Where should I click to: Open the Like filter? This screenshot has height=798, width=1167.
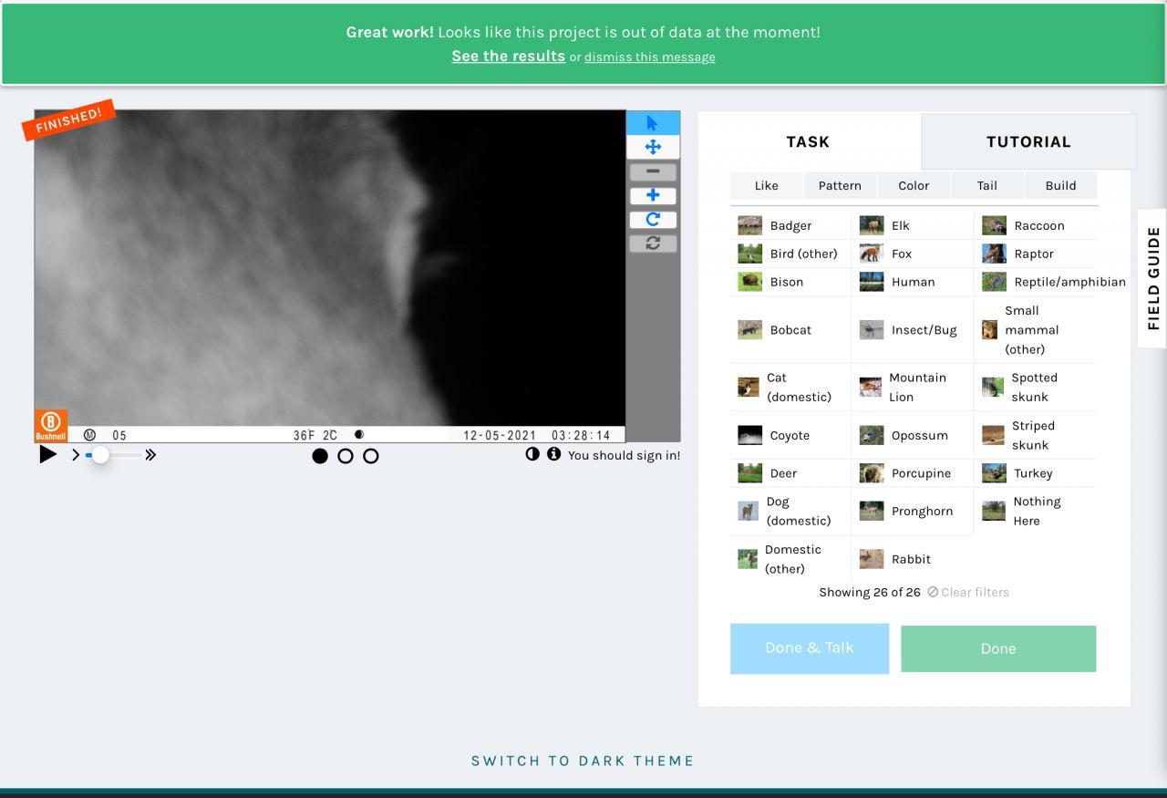[767, 185]
